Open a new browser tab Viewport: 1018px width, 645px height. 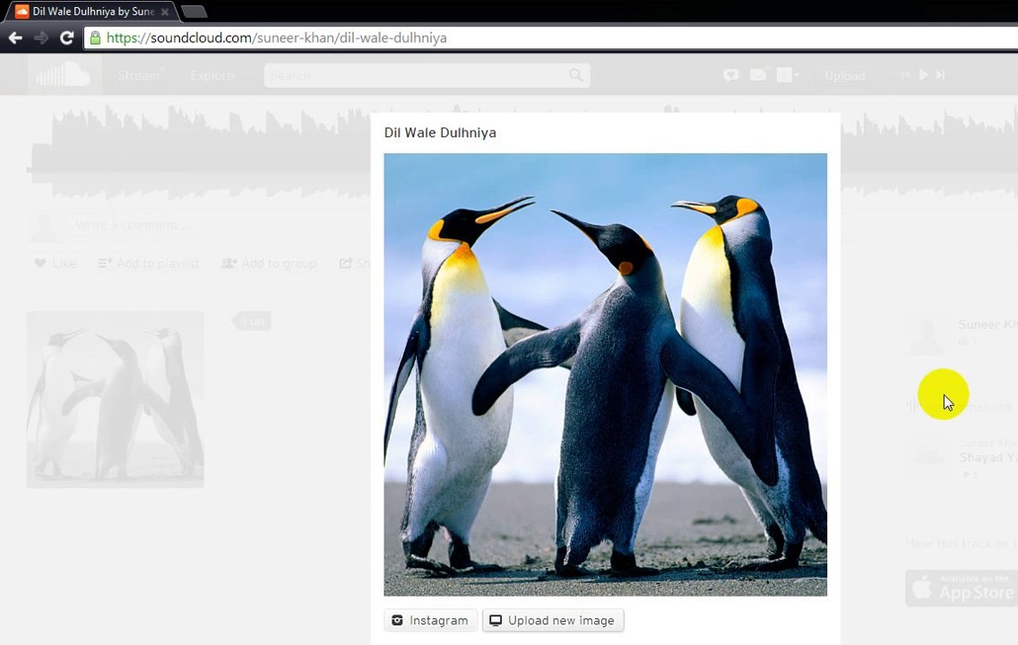(194, 11)
